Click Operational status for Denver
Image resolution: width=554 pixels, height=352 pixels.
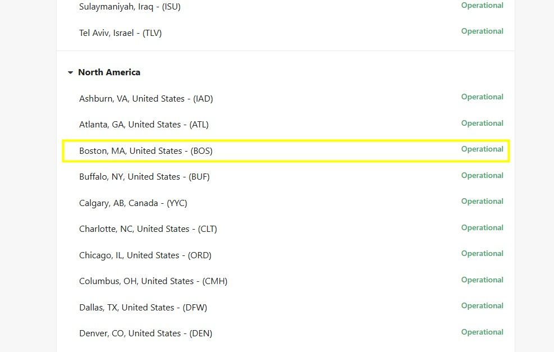[x=482, y=332]
